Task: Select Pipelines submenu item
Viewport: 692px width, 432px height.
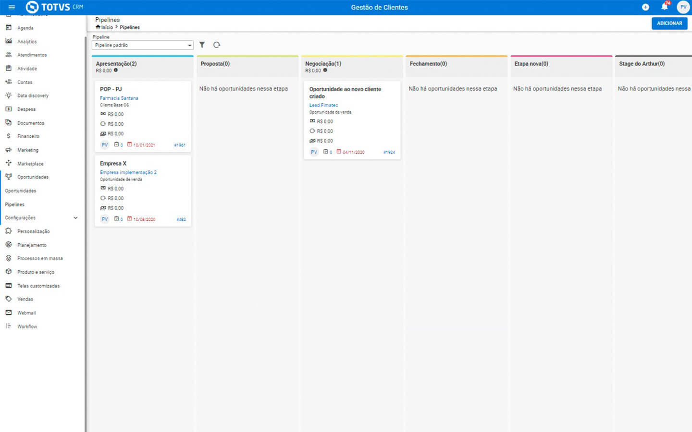Action: click(x=15, y=204)
